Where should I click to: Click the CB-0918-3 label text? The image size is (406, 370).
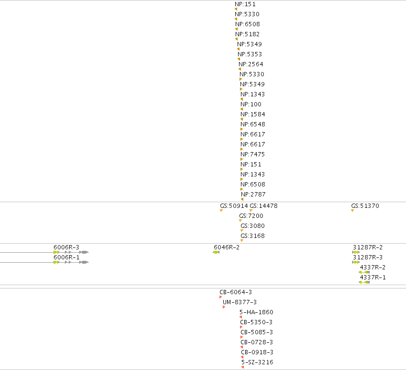(257, 352)
